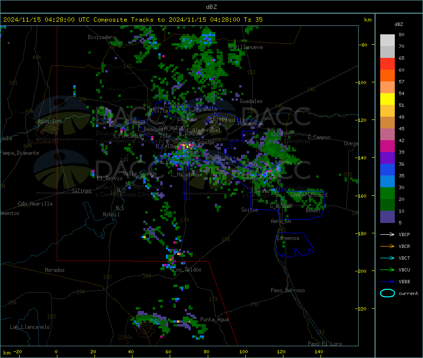Pick the violet band below magenta in dBZ scale
Viewport: 423px width, 358px height.
[387, 158]
